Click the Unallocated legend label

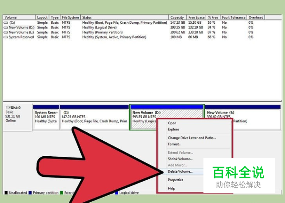(x=18, y=193)
